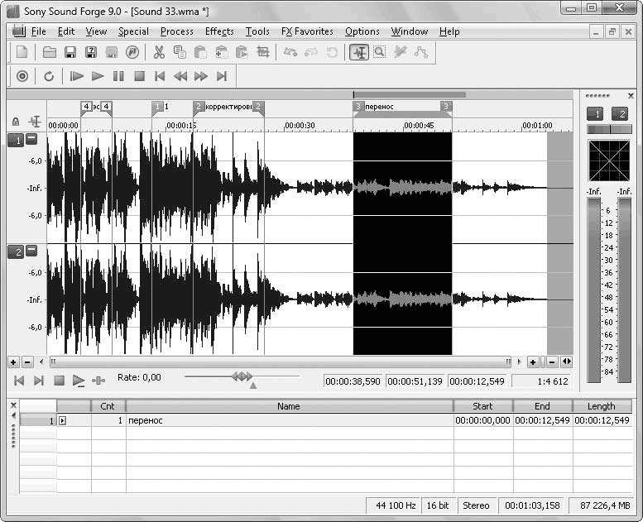The height and width of the screenshot is (522, 643).
Task: Open the Process menu
Action: (176, 31)
